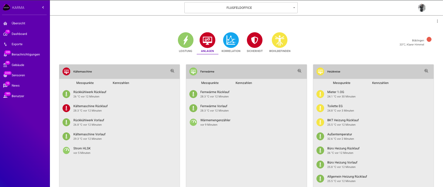Screen dimensions: 443x187
Task: Click the Benutzer people icon
Action: tap(5, 96)
